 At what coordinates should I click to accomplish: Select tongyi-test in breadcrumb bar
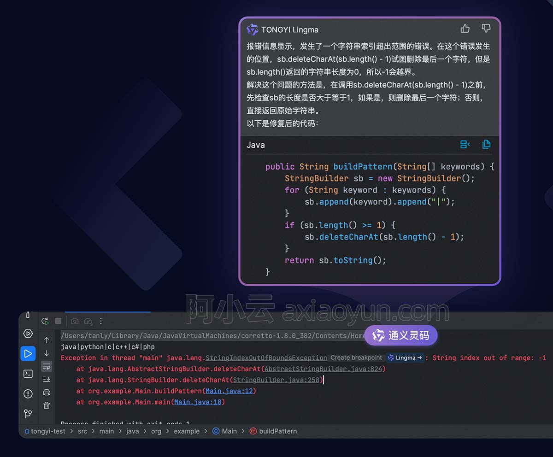(x=48, y=431)
